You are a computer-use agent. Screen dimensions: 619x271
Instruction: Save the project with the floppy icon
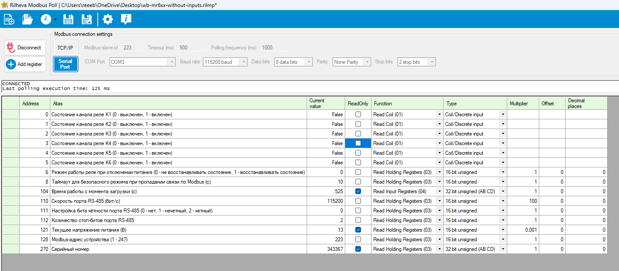tap(68, 19)
